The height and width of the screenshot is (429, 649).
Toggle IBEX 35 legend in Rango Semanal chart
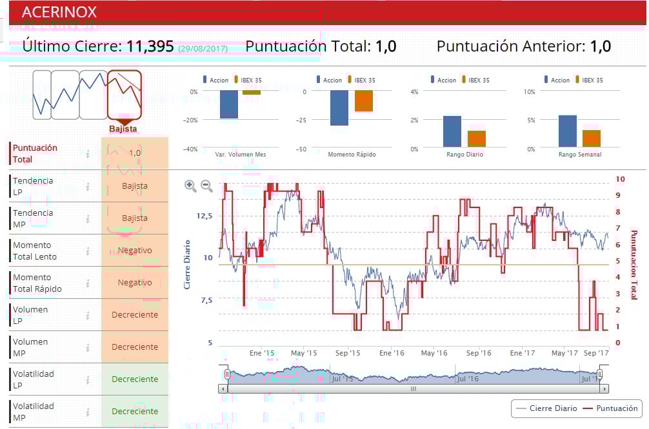[x=589, y=80]
